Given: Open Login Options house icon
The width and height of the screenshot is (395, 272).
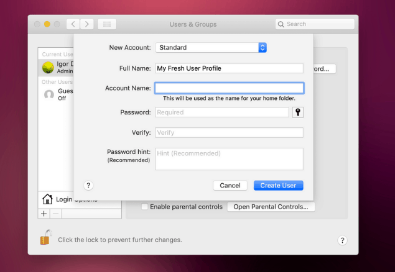Looking at the screenshot, I should coord(47,199).
